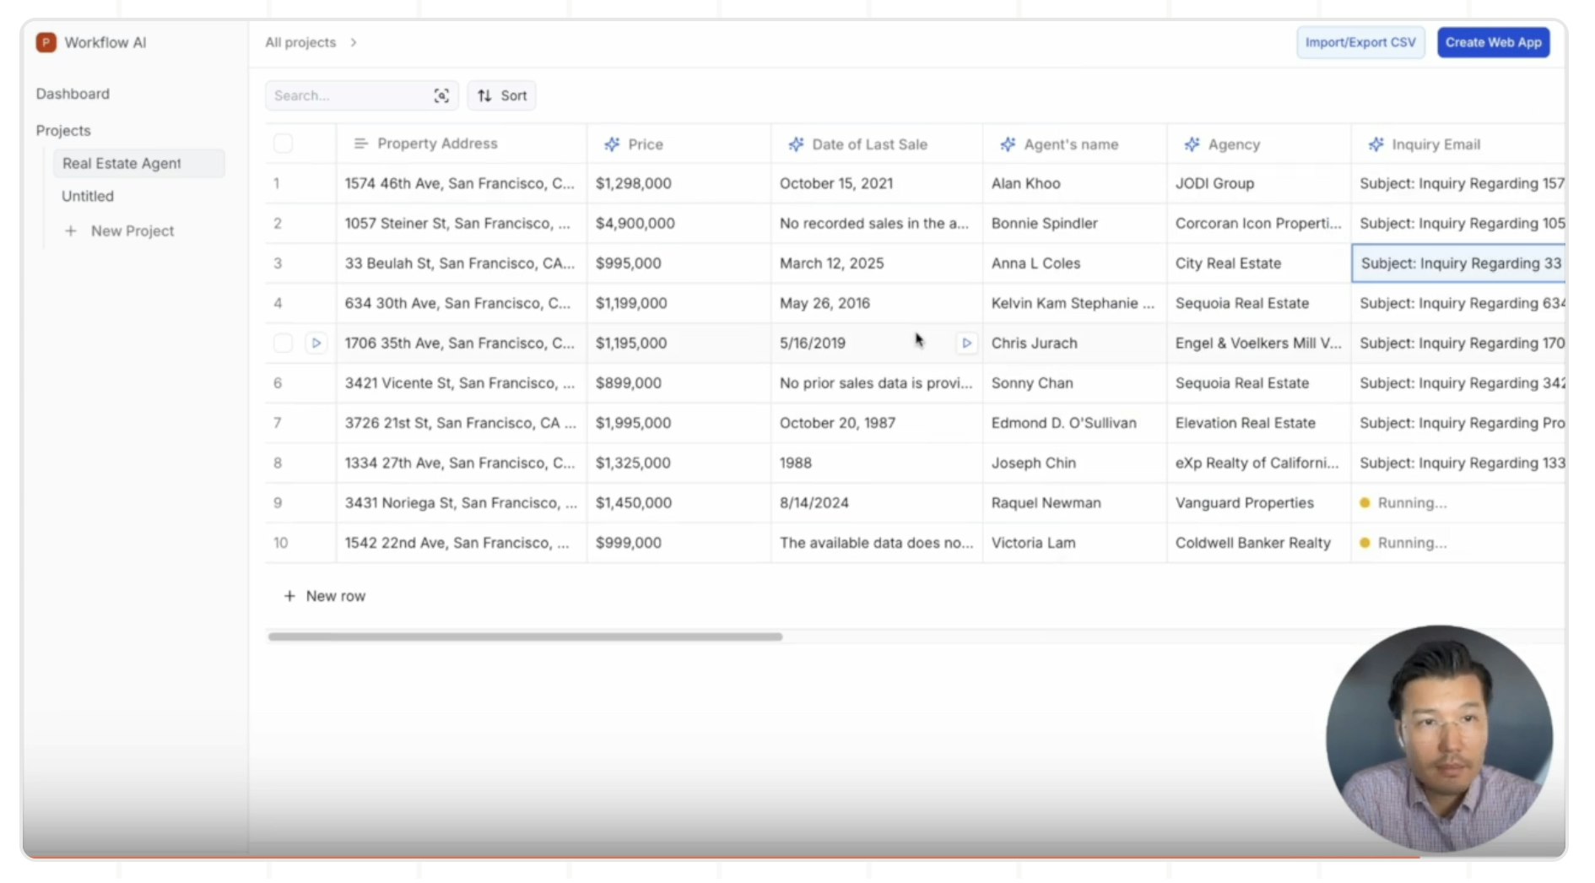Click the $1,450,000 price cell
The height and width of the screenshot is (883, 1595).
tap(679, 503)
